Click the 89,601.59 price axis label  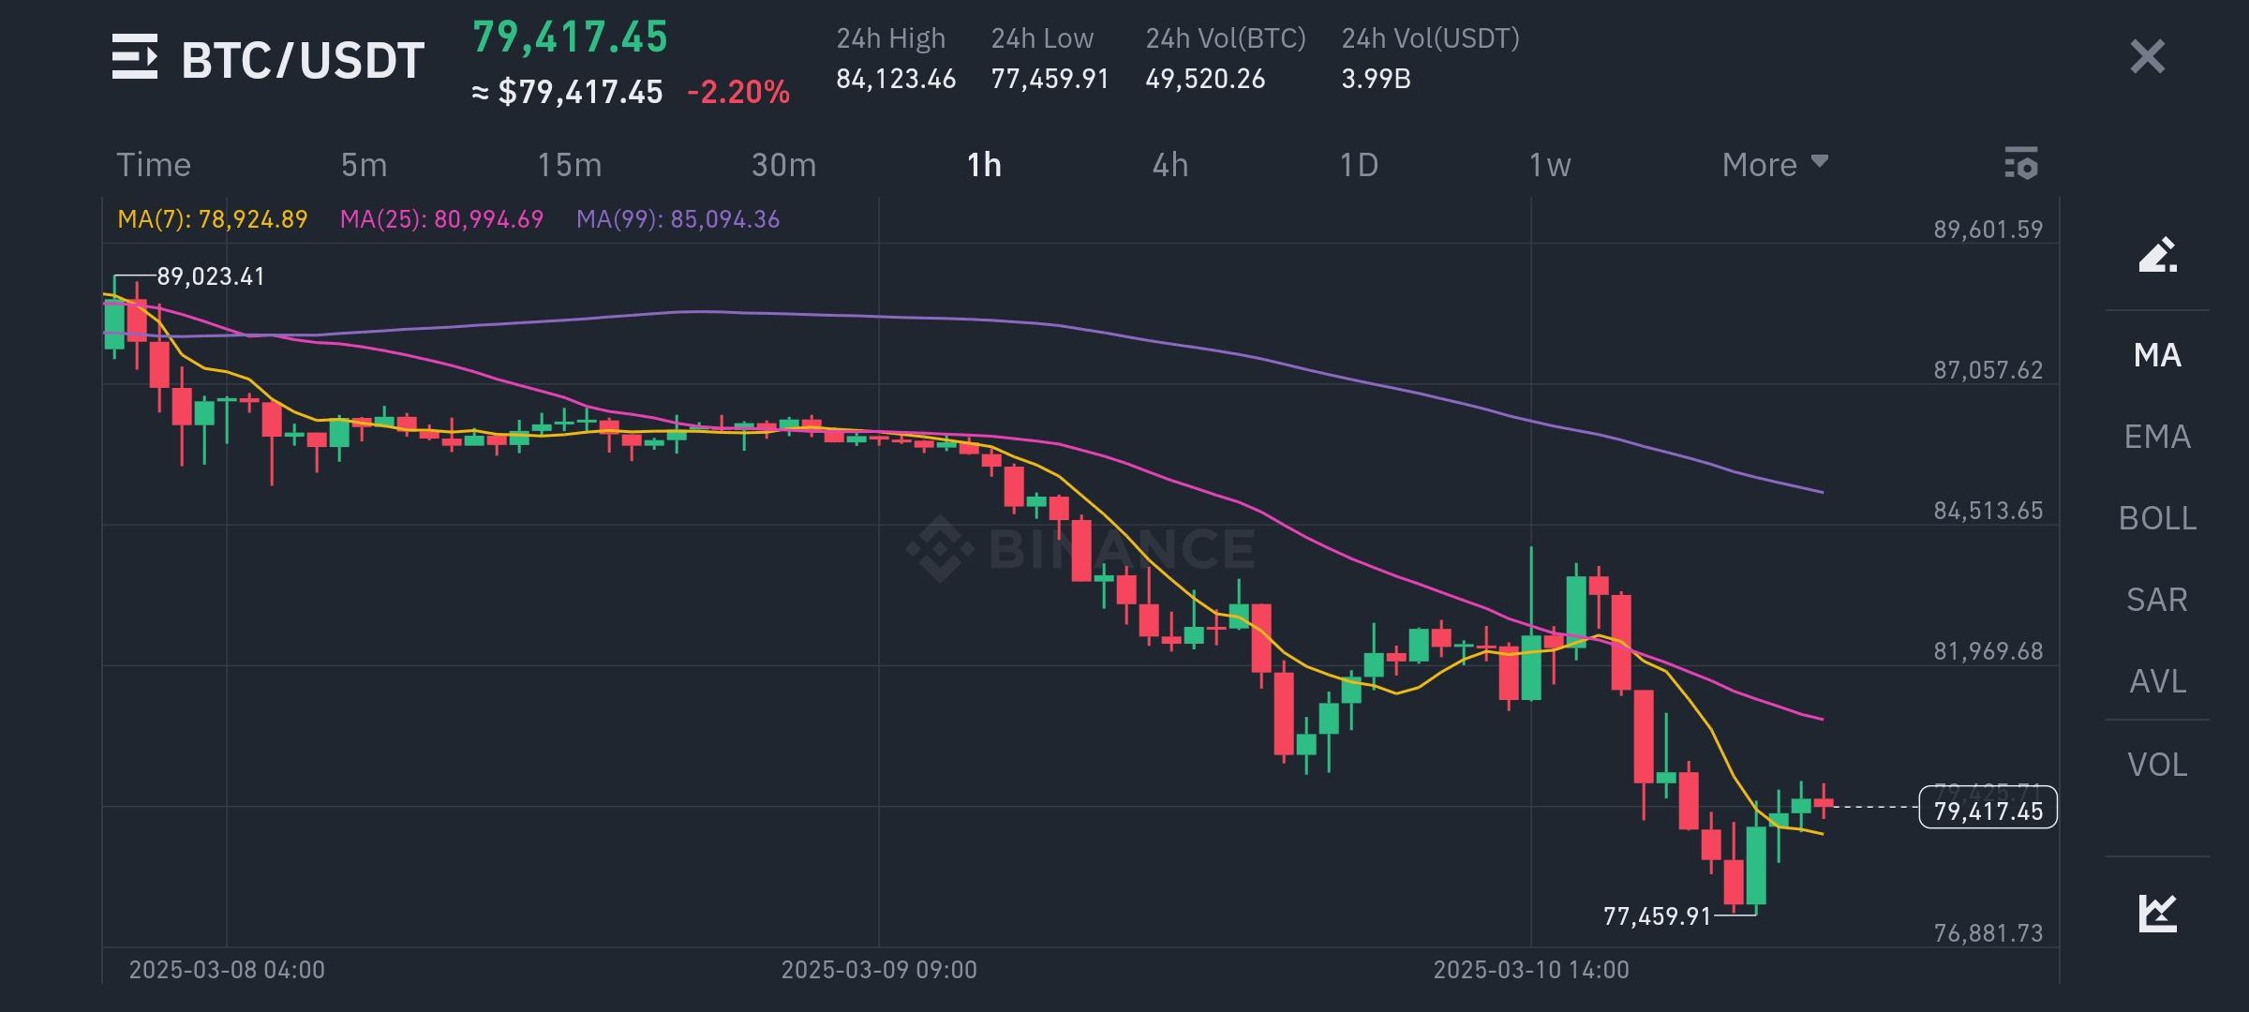[x=1988, y=230]
